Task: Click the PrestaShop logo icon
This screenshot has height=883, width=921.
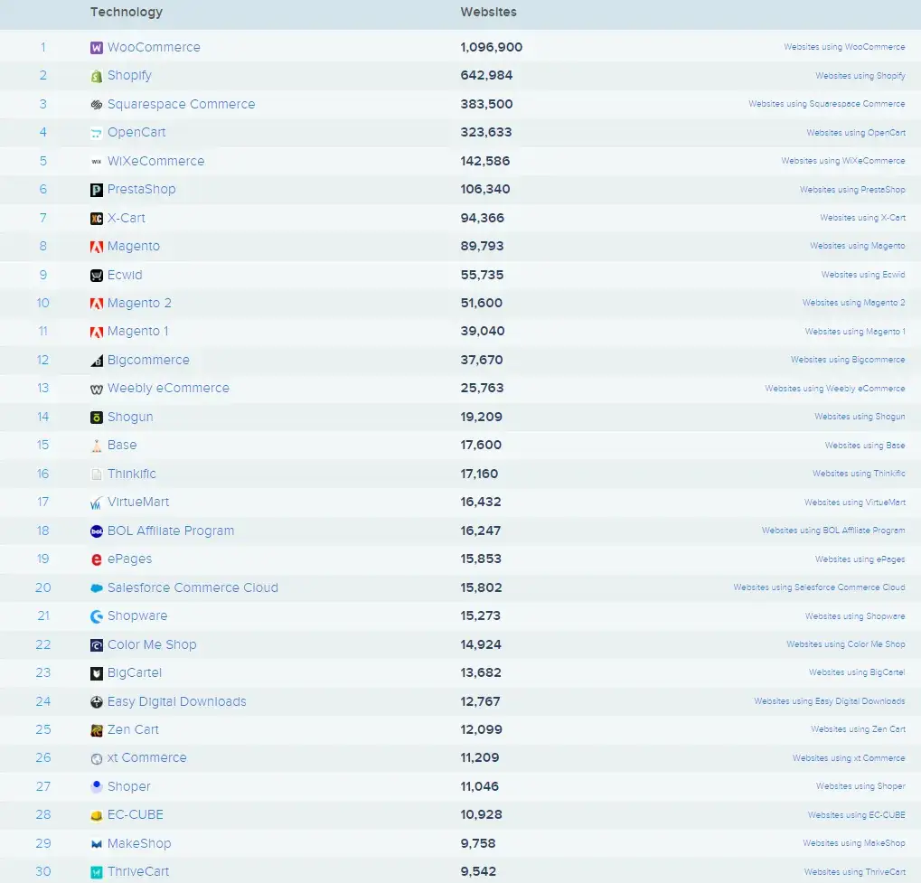Action: (97, 190)
